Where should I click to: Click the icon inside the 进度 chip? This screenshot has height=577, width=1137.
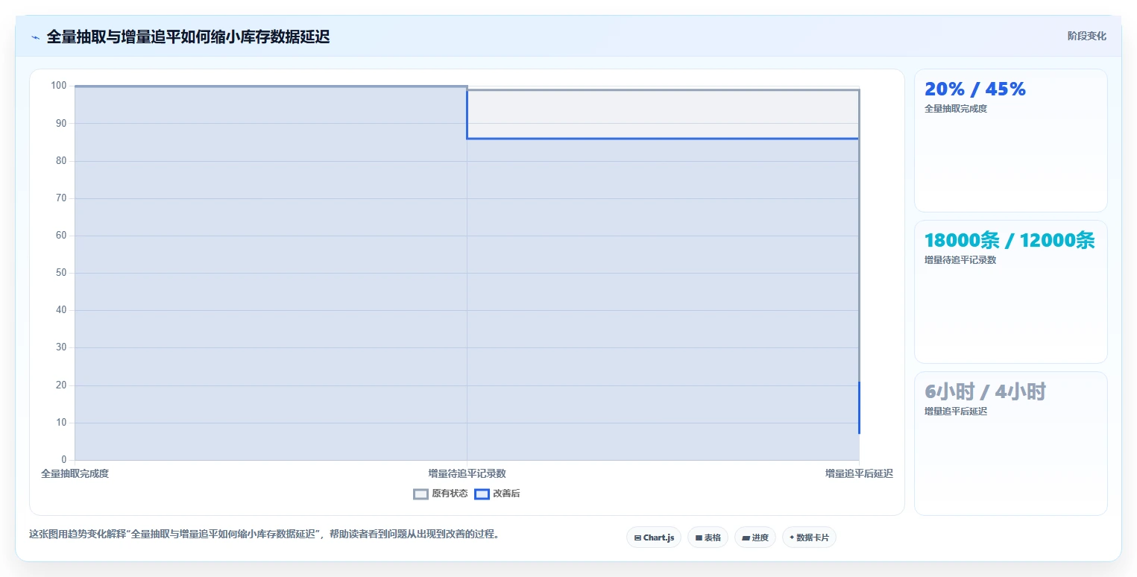746,537
